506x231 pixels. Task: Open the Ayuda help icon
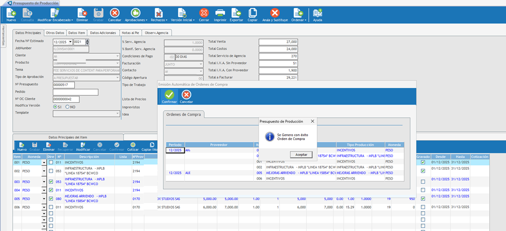318,13
